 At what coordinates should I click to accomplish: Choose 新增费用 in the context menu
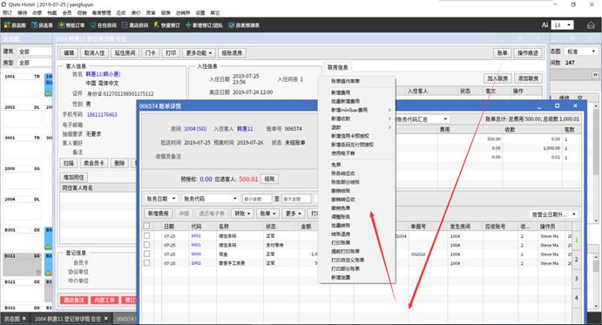pyautogui.click(x=341, y=92)
